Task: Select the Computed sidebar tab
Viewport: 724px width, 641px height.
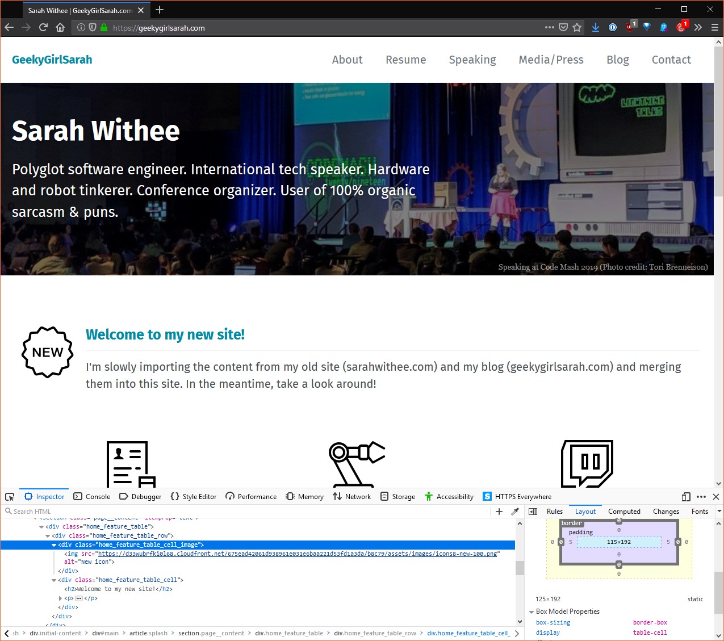Action: point(624,512)
